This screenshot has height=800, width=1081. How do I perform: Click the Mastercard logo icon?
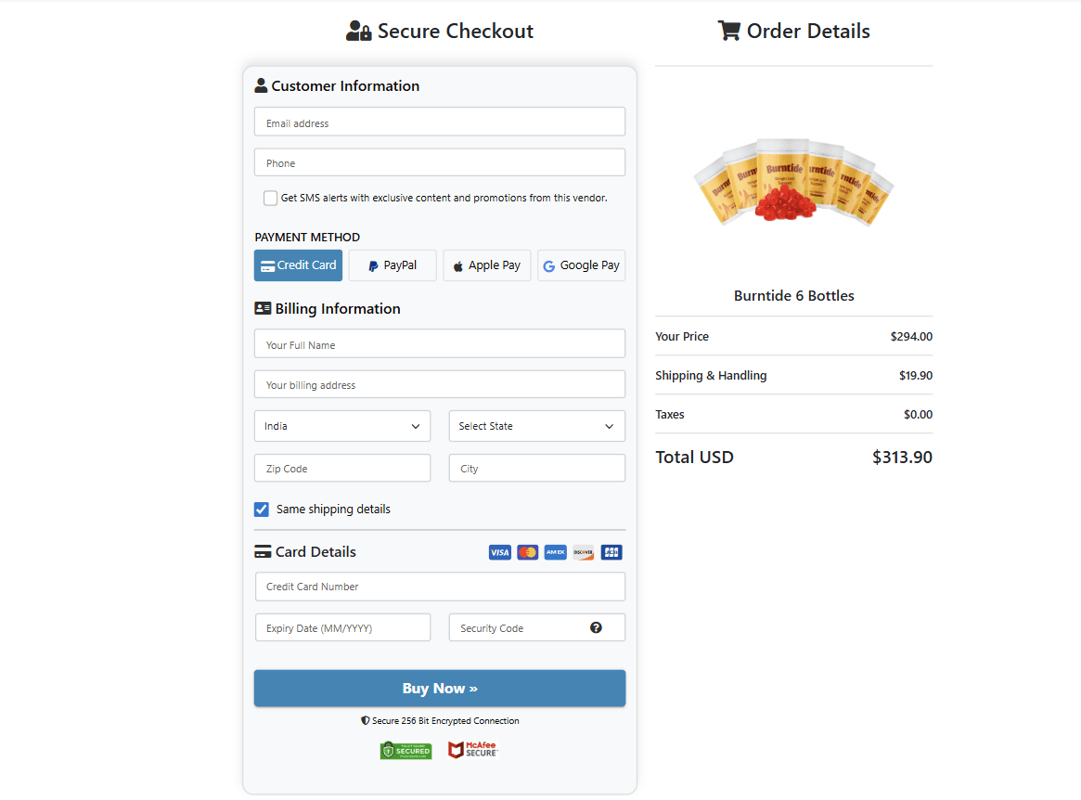click(527, 552)
